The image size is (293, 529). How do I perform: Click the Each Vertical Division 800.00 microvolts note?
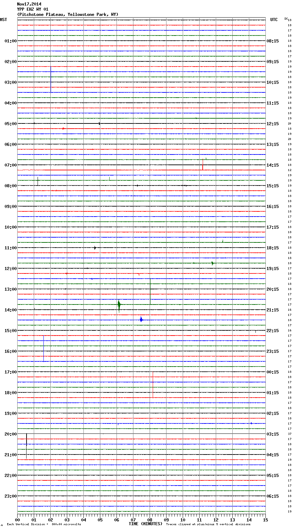coord(44,525)
